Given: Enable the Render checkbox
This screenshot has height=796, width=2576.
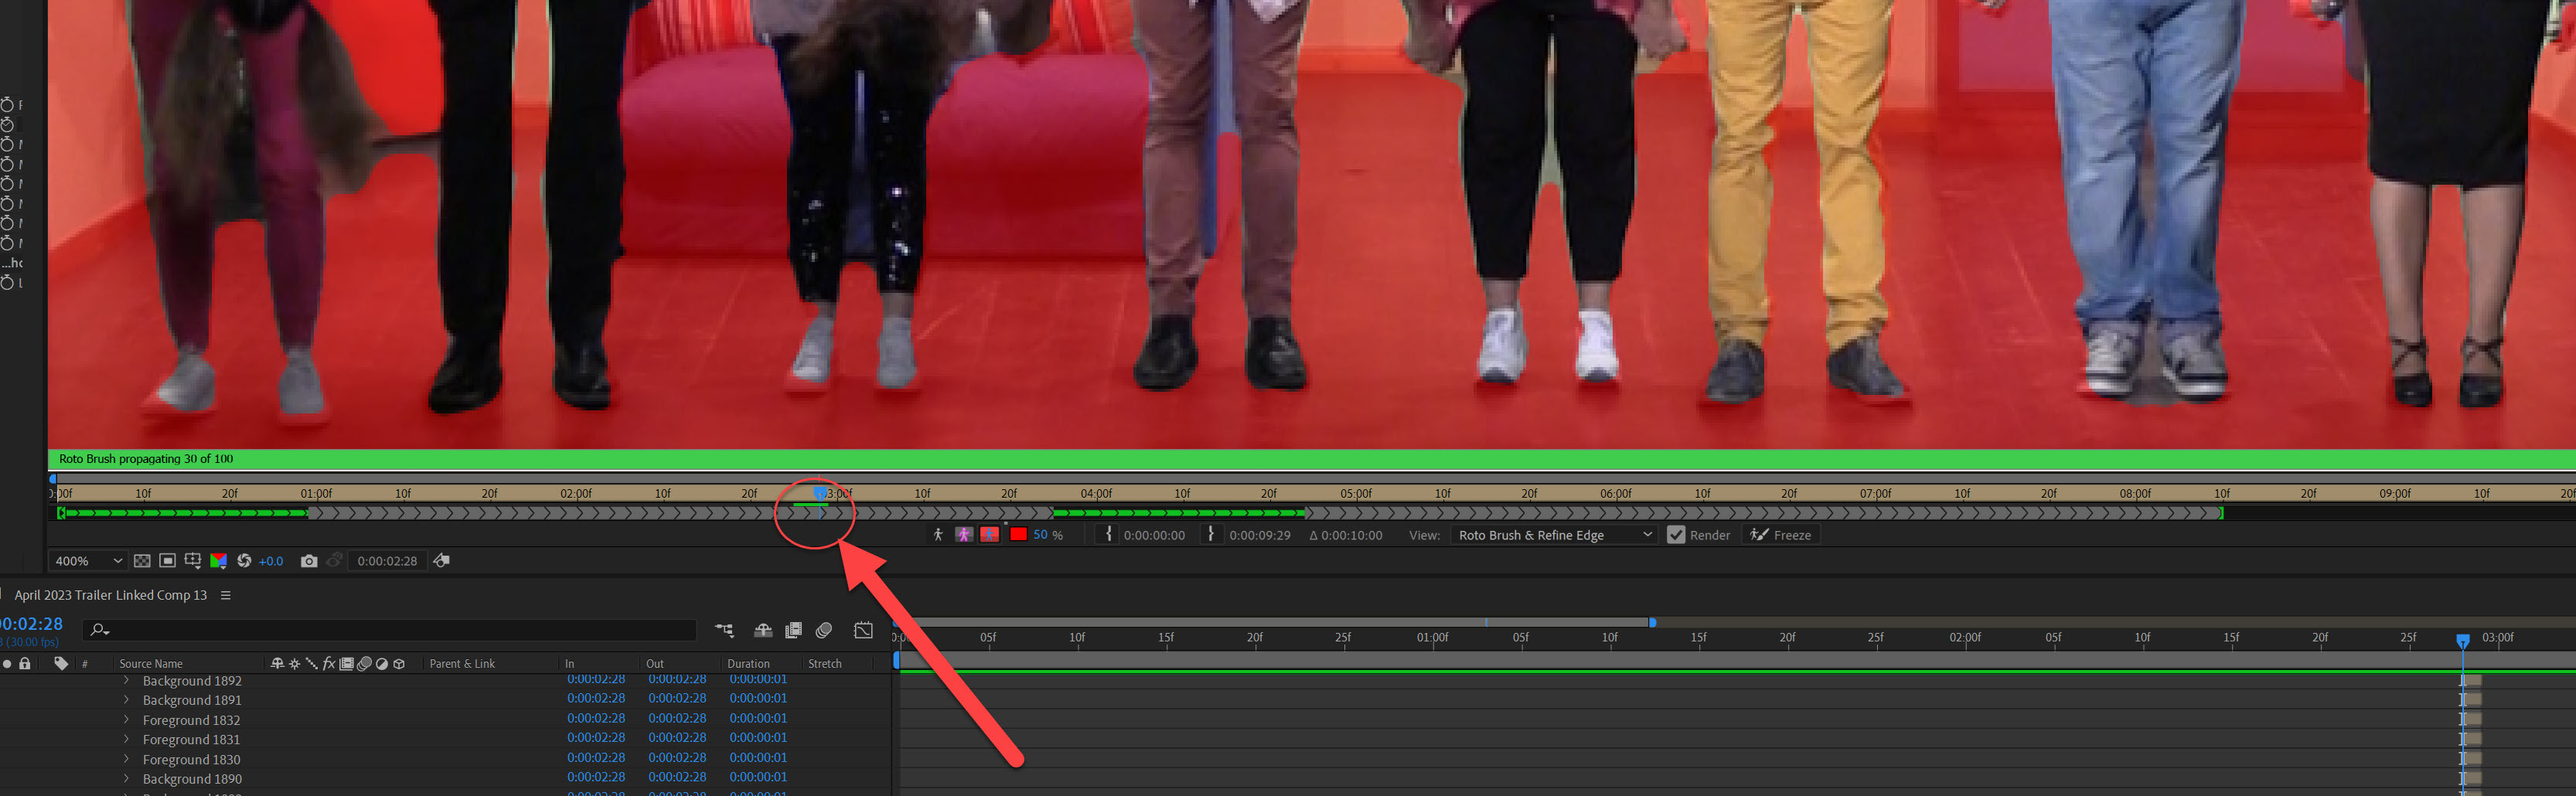Looking at the screenshot, I should (x=1677, y=535).
